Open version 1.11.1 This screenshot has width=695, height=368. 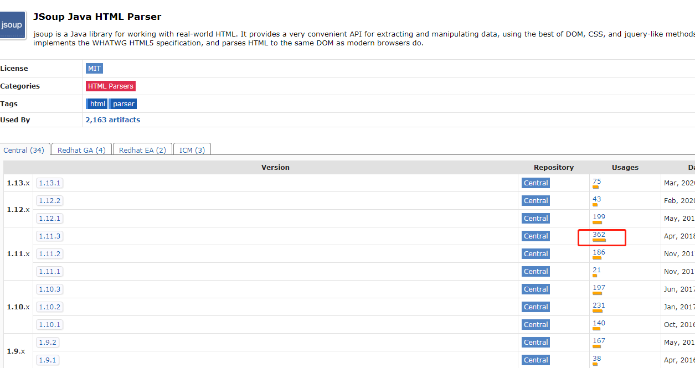coord(50,272)
